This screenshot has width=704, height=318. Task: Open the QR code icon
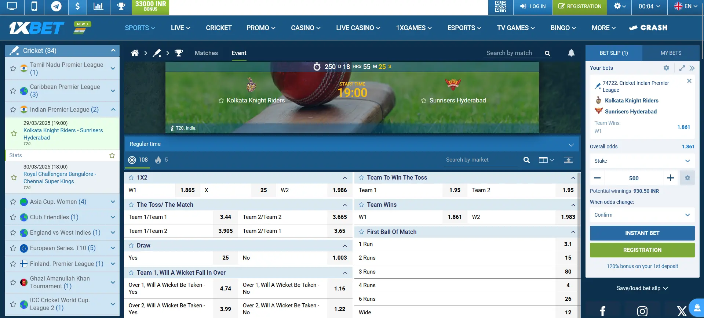(x=500, y=6)
